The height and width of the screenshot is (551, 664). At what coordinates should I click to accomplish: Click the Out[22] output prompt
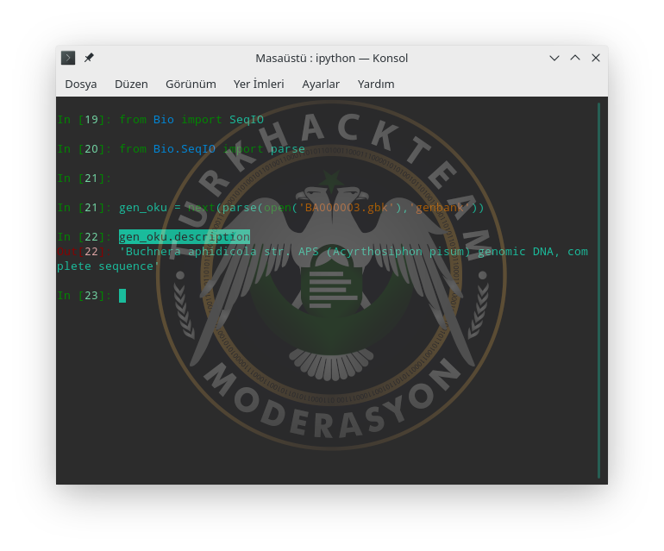pyautogui.click(x=85, y=252)
